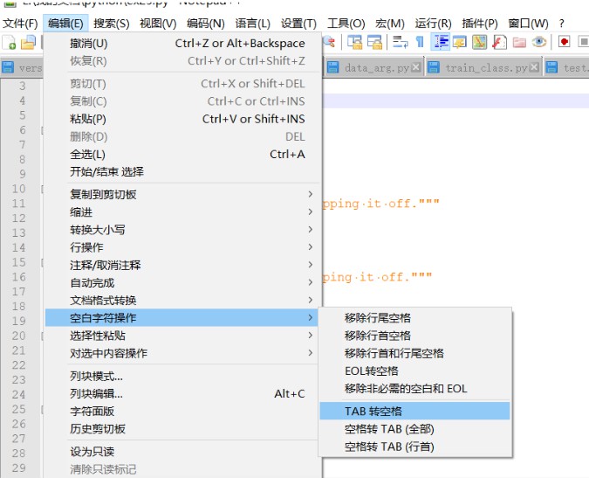The height and width of the screenshot is (478, 589).
Task: Expand the 空白字符操作 submenu
Action: click(x=183, y=318)
